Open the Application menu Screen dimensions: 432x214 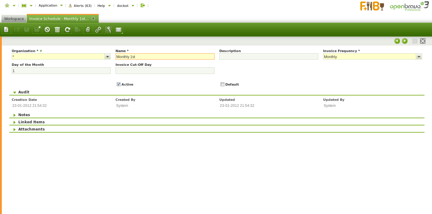pyautogui.click(x=50, y=5)
